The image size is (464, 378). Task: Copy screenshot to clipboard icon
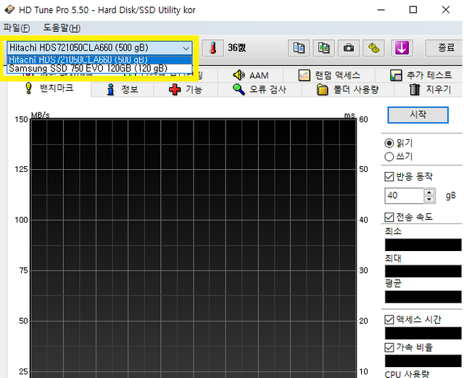(324, 48)
